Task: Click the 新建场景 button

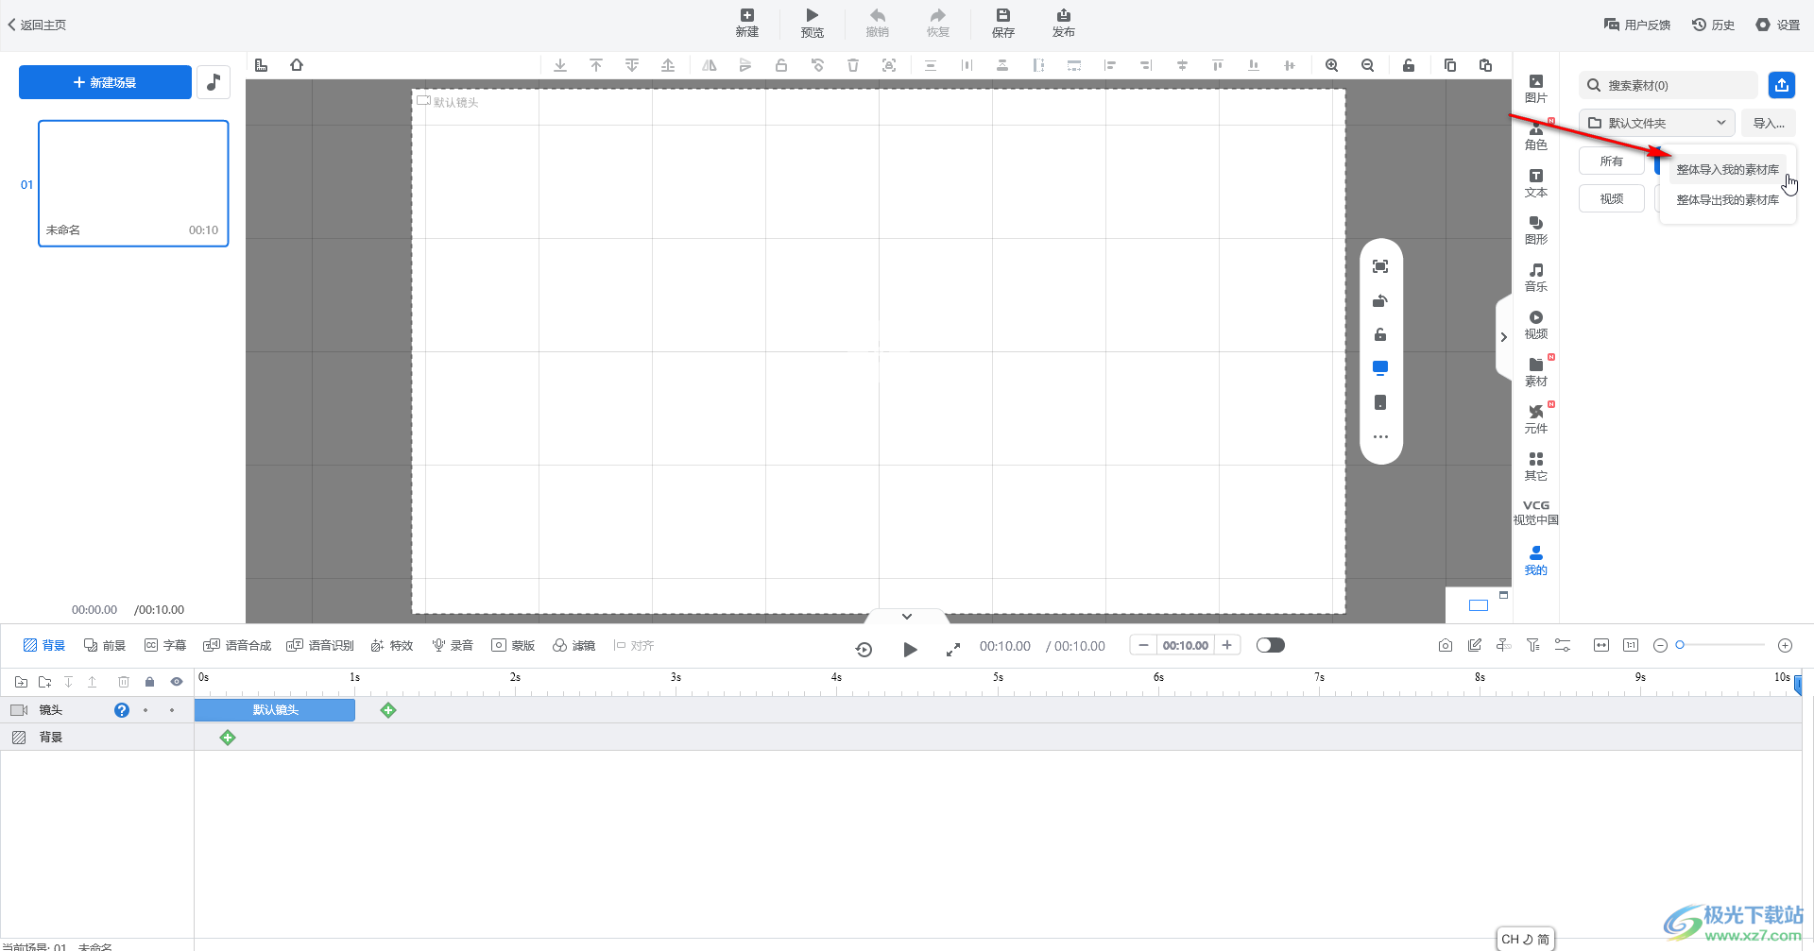Action: point(105,82)
